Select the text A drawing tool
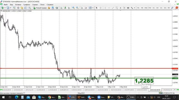The image size is (179, 100). 120,8
